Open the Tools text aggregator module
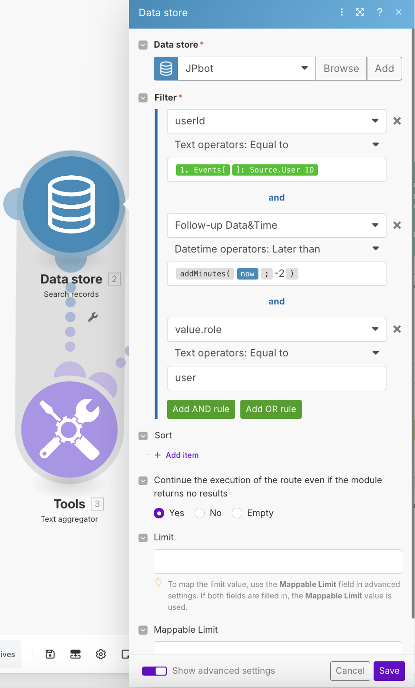Viewport: 415px width, 688px height. [69, 429]
